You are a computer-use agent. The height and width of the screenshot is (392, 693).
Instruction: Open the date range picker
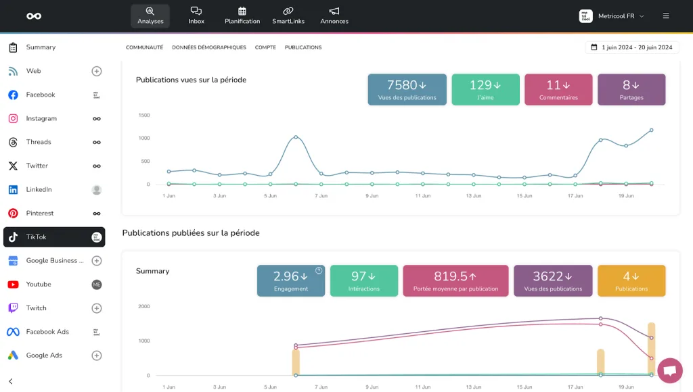pyautogui.click(x=631, y=47)
